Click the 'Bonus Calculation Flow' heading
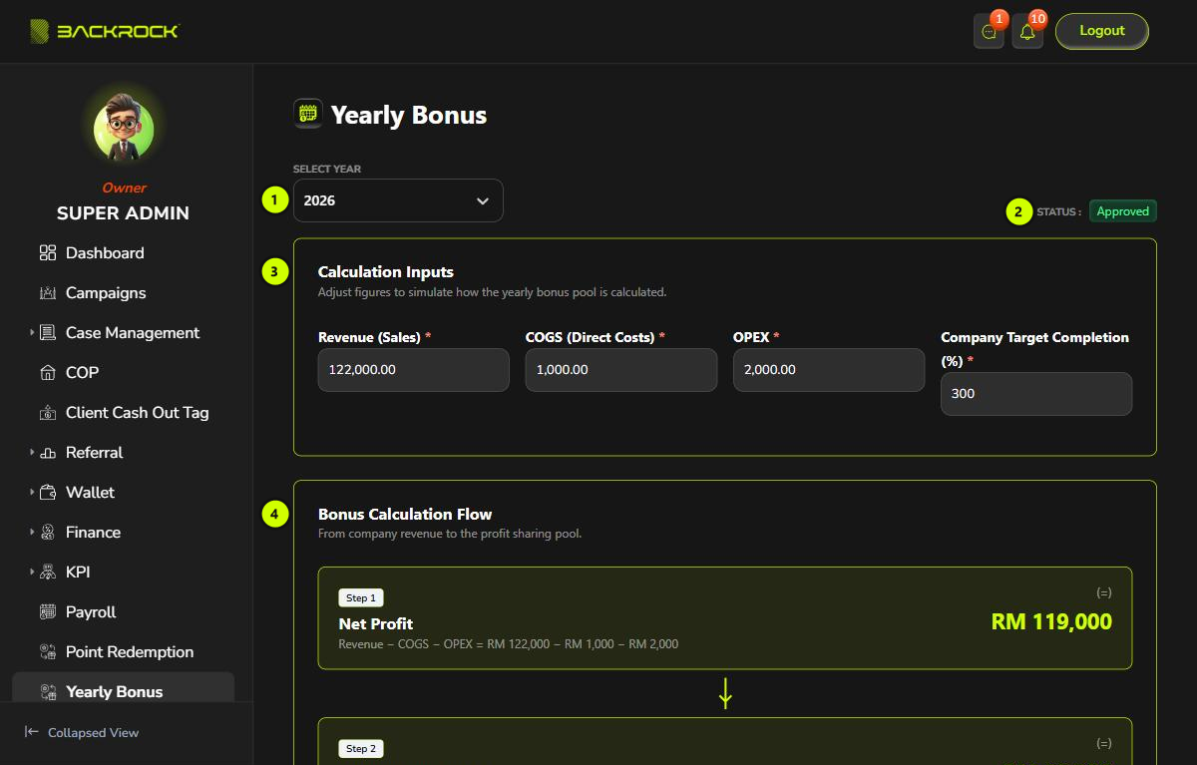The height and width of the screenshot is (765, 1197). [405, 515]
